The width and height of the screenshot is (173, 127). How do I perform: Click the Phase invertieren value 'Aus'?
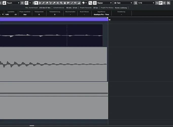(25, 14)
